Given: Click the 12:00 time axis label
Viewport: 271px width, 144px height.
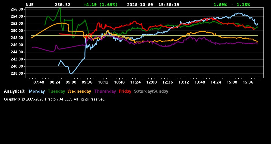Looking at the screenshot, I should coord(152,82).
